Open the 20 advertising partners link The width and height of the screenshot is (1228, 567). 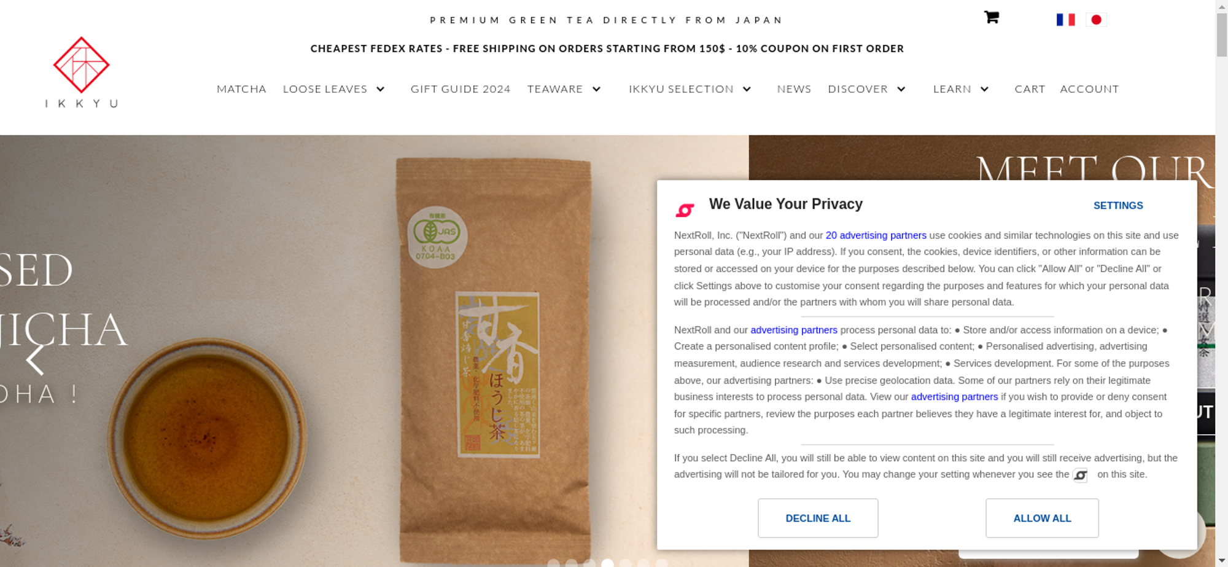tap(876, 235)
